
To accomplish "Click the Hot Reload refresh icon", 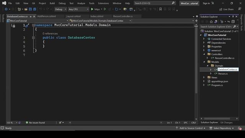I will coord(116,9).
